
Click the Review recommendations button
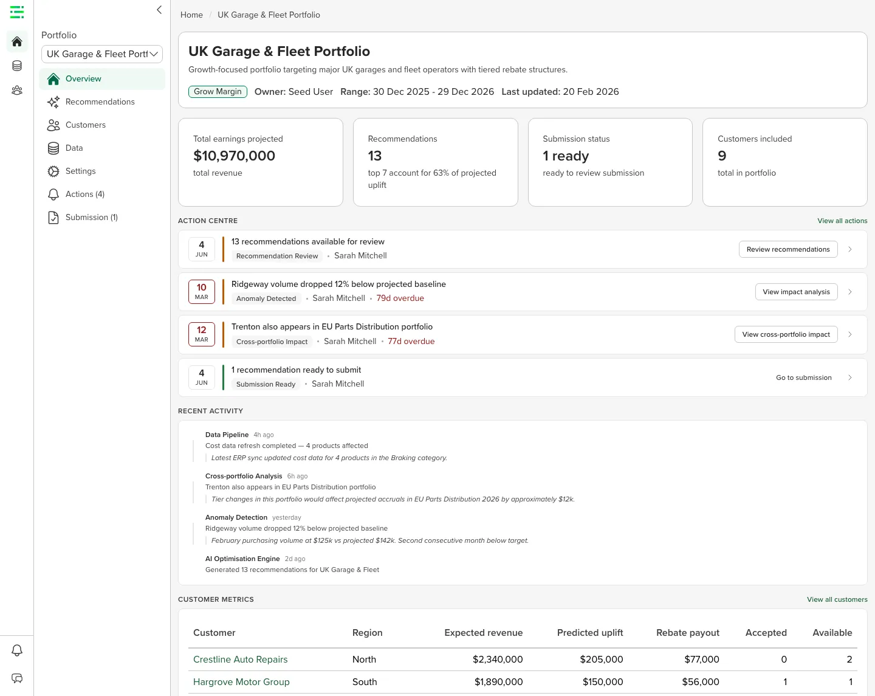click(x=788, y=249)
